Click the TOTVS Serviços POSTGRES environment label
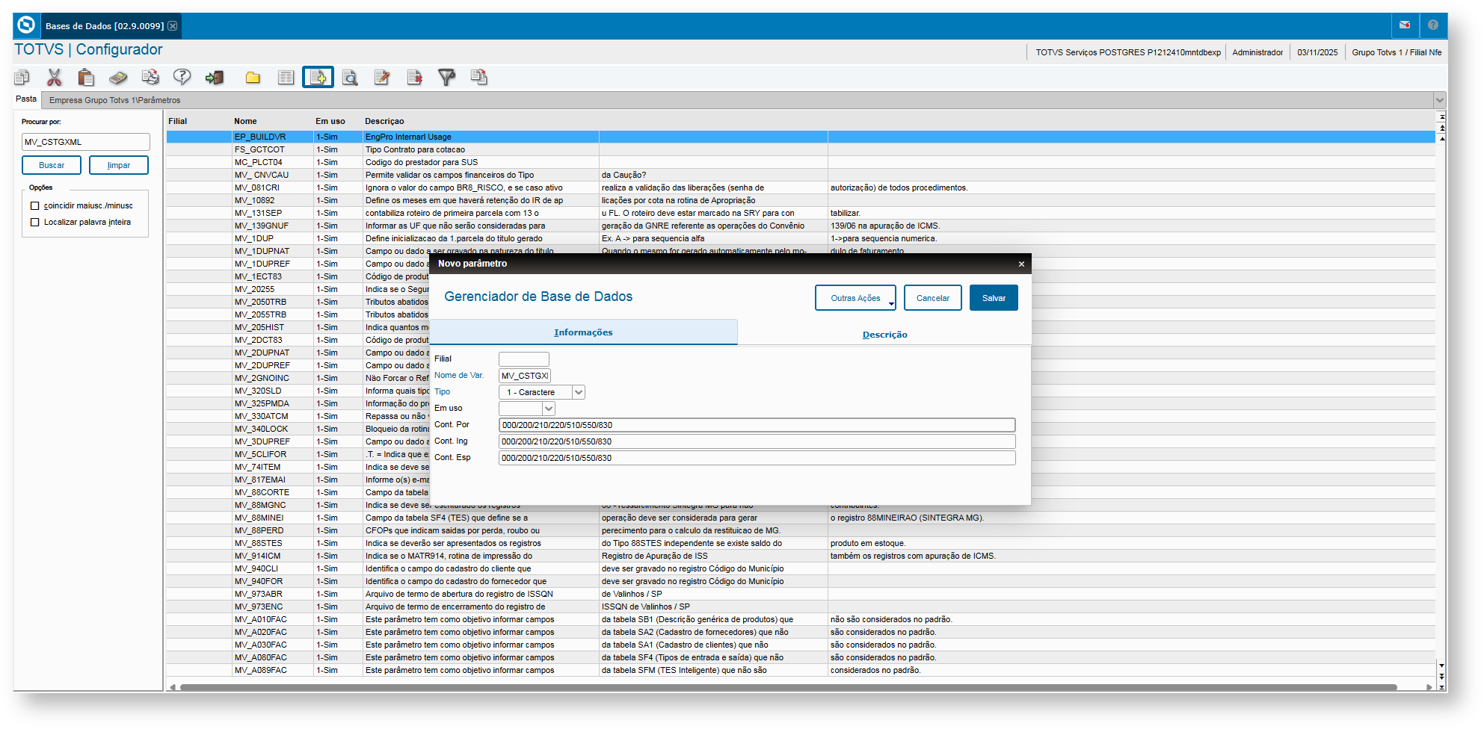This screenshot has width=1484, height=729. point(1128,52)
